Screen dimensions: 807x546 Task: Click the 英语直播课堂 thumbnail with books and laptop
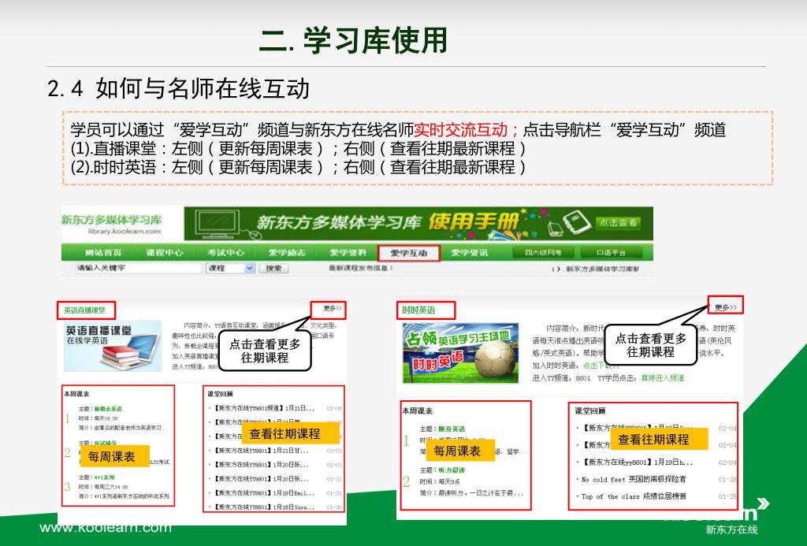click(112, 346)
